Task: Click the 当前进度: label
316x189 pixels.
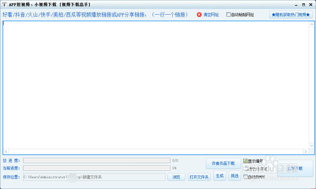Action: pos(11,168)
